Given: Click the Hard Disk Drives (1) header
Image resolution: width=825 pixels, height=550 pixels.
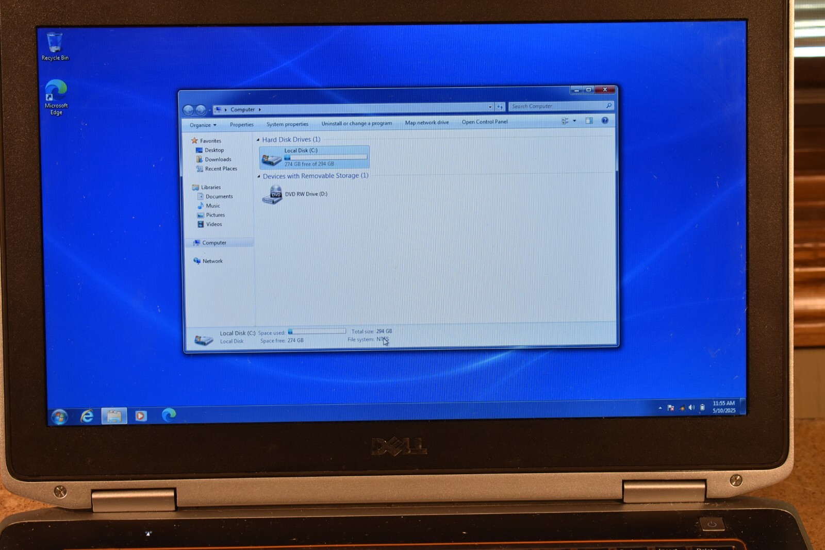Looking at the screenshot, I should 291,140.
